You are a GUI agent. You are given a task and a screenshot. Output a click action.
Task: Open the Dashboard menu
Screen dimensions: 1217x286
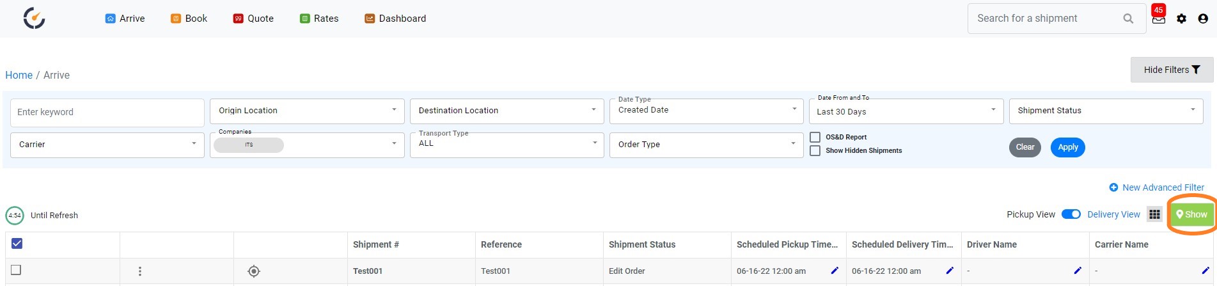point(395,19)
